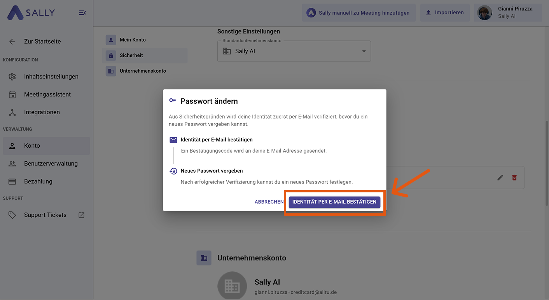Image resolution: width=549 pixels, height=300 pixels.
Task: Cancel dialog with Abbrechen
Action: tap(269, 202)
